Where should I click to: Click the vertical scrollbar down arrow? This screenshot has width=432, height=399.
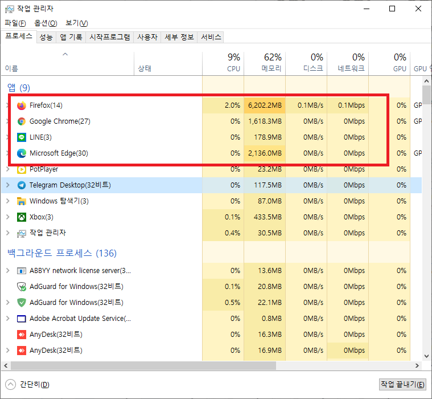click(426, 356)
